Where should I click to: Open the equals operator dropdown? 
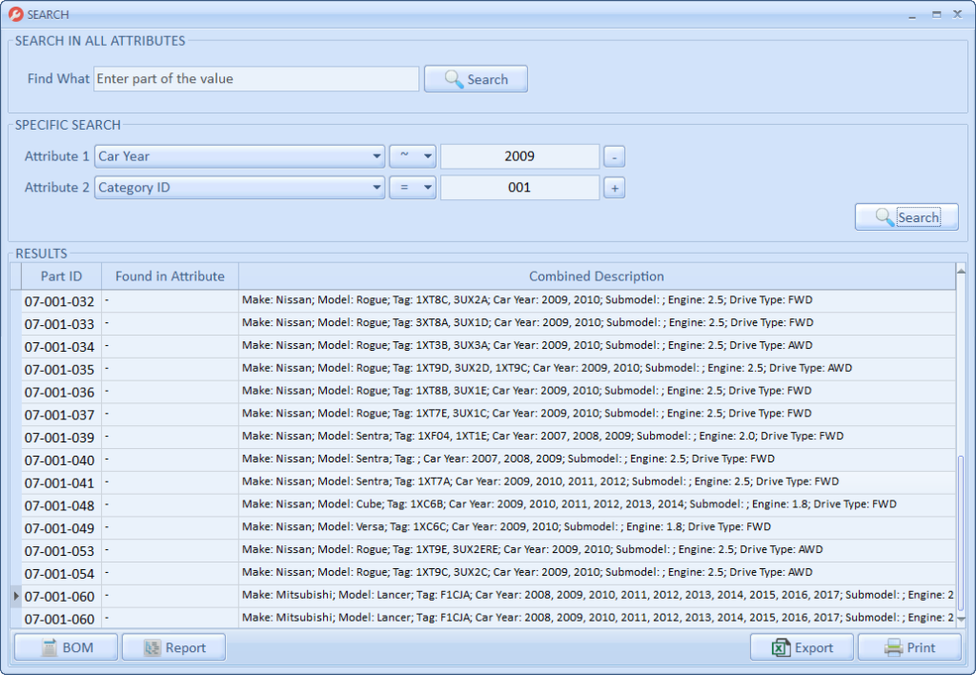pos(426,188)
